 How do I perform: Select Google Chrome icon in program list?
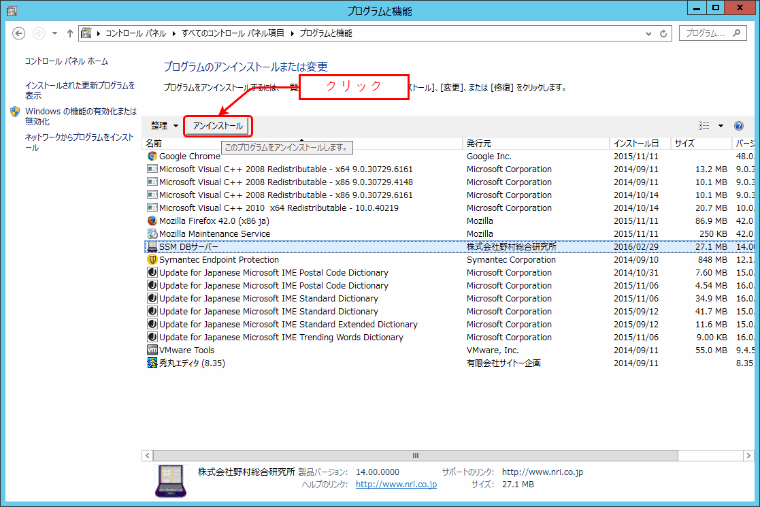[x=152, y=156]
